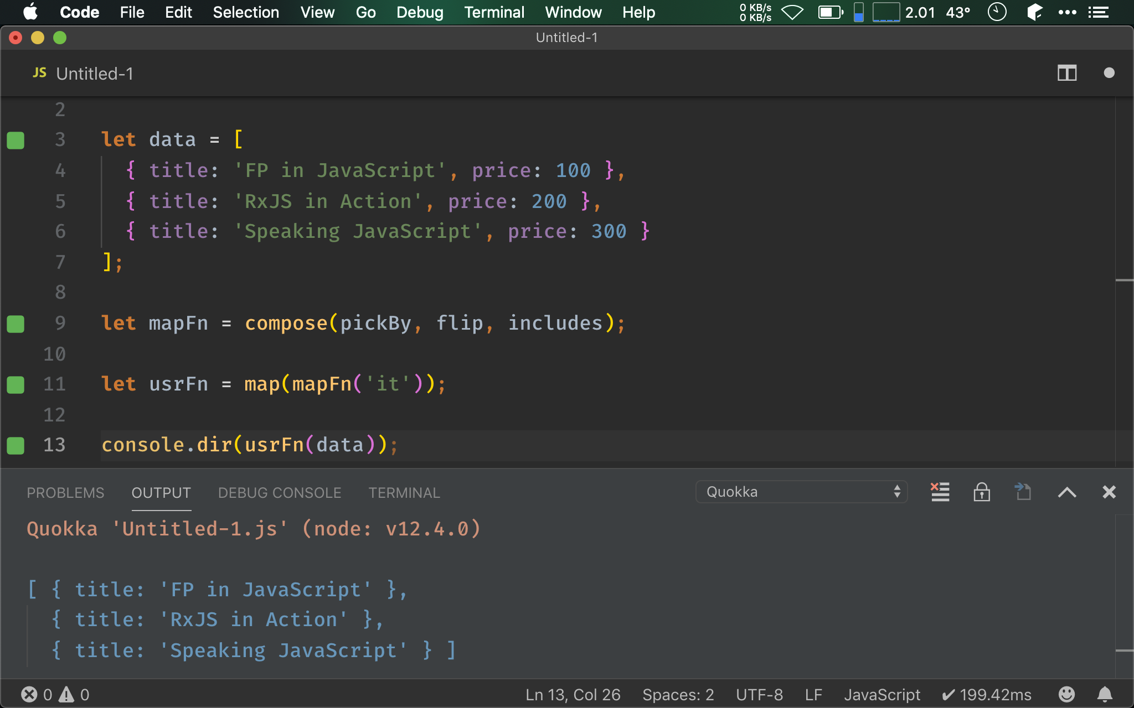Toggle output scroll lock
This screenshot has height=708, width=1134.
982,492
